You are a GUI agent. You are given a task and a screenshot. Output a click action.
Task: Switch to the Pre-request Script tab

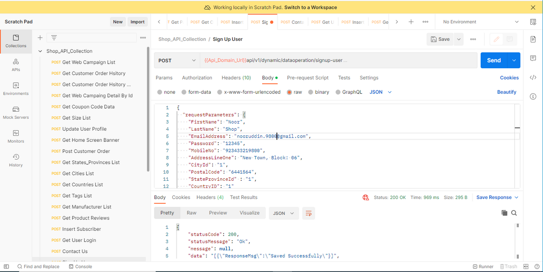(x=308, y=78)
